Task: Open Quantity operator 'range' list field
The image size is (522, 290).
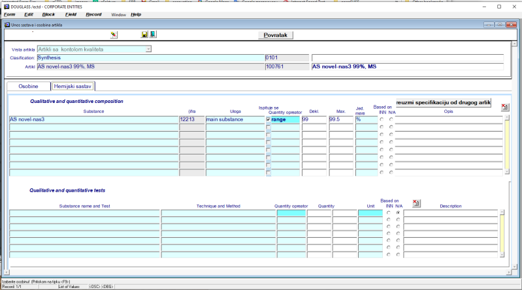Action: 285,120
